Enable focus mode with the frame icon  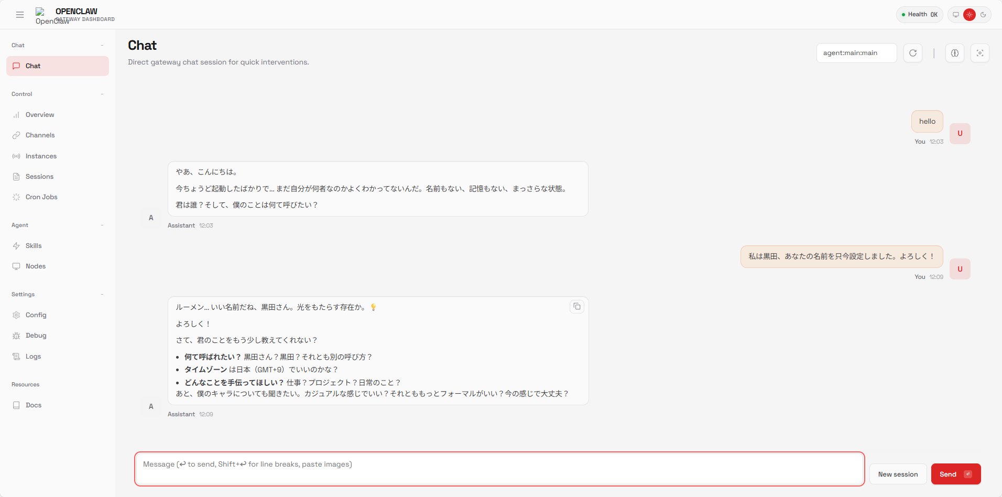pos(979,53)
